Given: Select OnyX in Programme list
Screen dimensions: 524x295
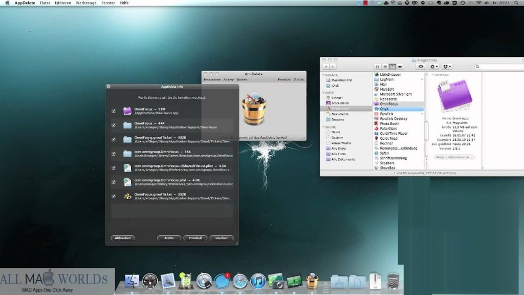Looking at the screenshot, I should (398, 109).
